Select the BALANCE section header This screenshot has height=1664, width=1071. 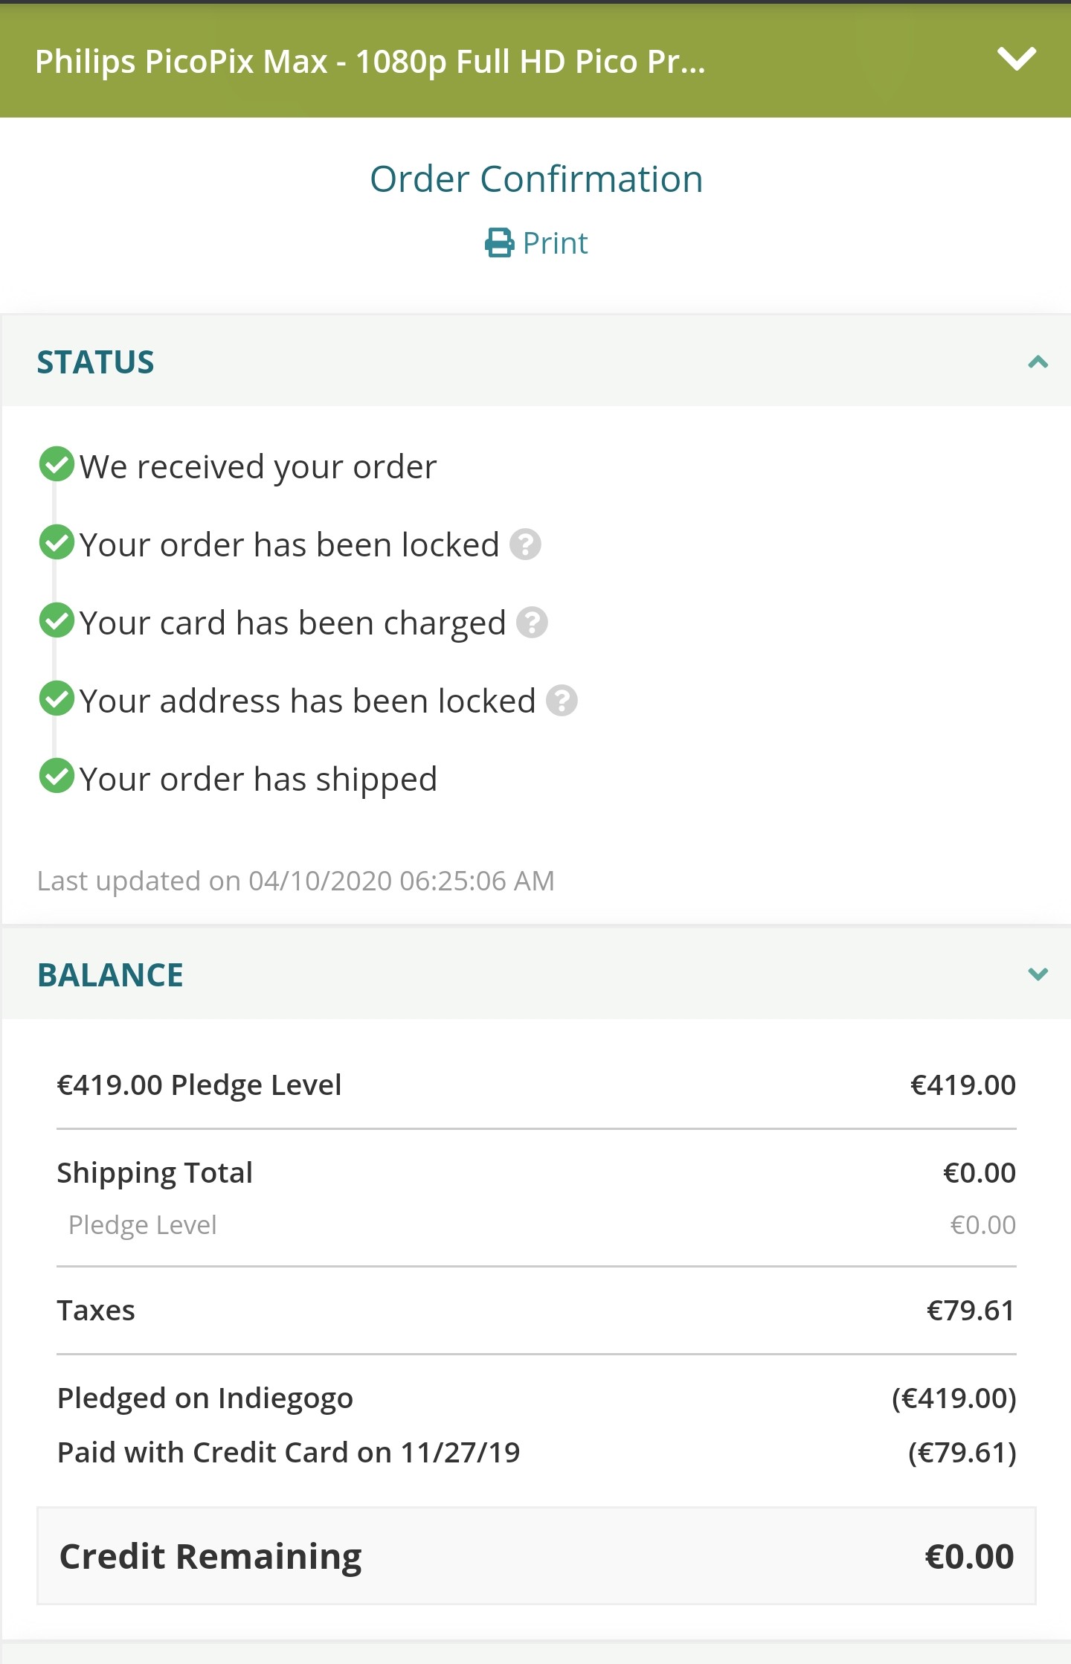(535, 974)
